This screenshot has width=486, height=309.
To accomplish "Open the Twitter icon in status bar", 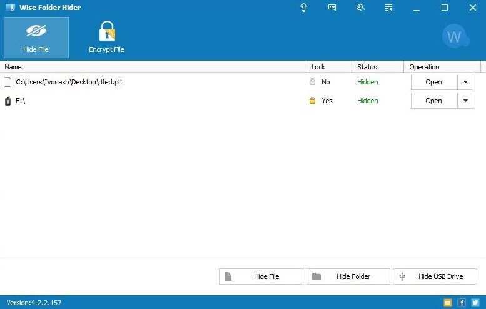I will click(475, 303).
